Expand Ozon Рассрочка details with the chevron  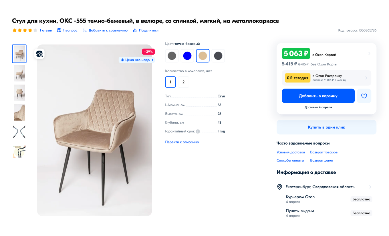coord(366,78)
